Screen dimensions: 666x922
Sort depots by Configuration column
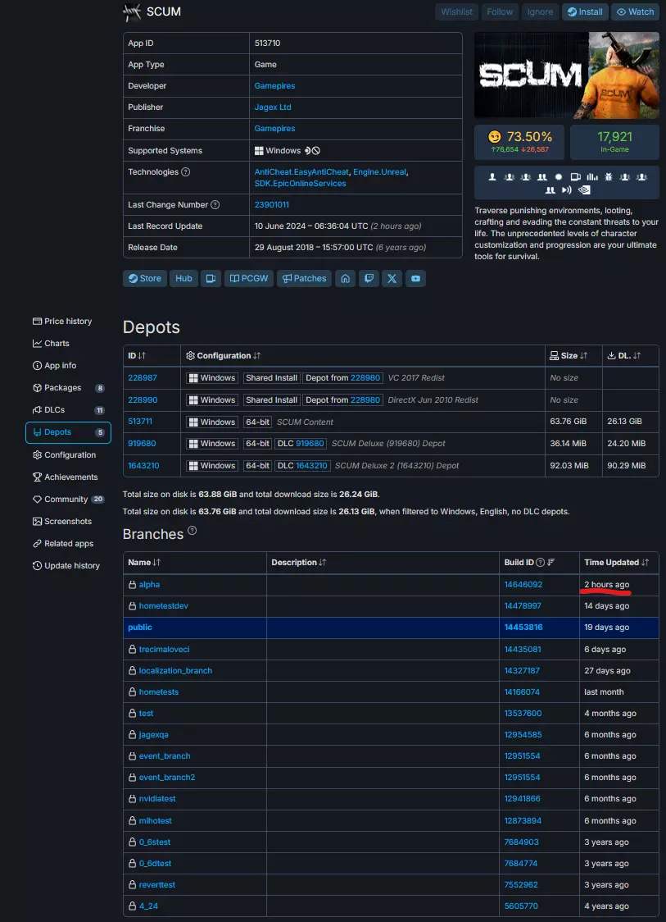point(223,356)
